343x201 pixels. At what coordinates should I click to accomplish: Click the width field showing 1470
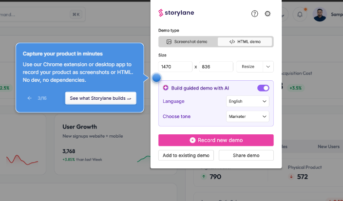coord(175,67)
